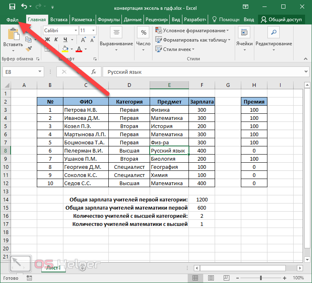This screenshot has height=283, width=312.
Task: Select row 8 header
Action: pos(6,150)
